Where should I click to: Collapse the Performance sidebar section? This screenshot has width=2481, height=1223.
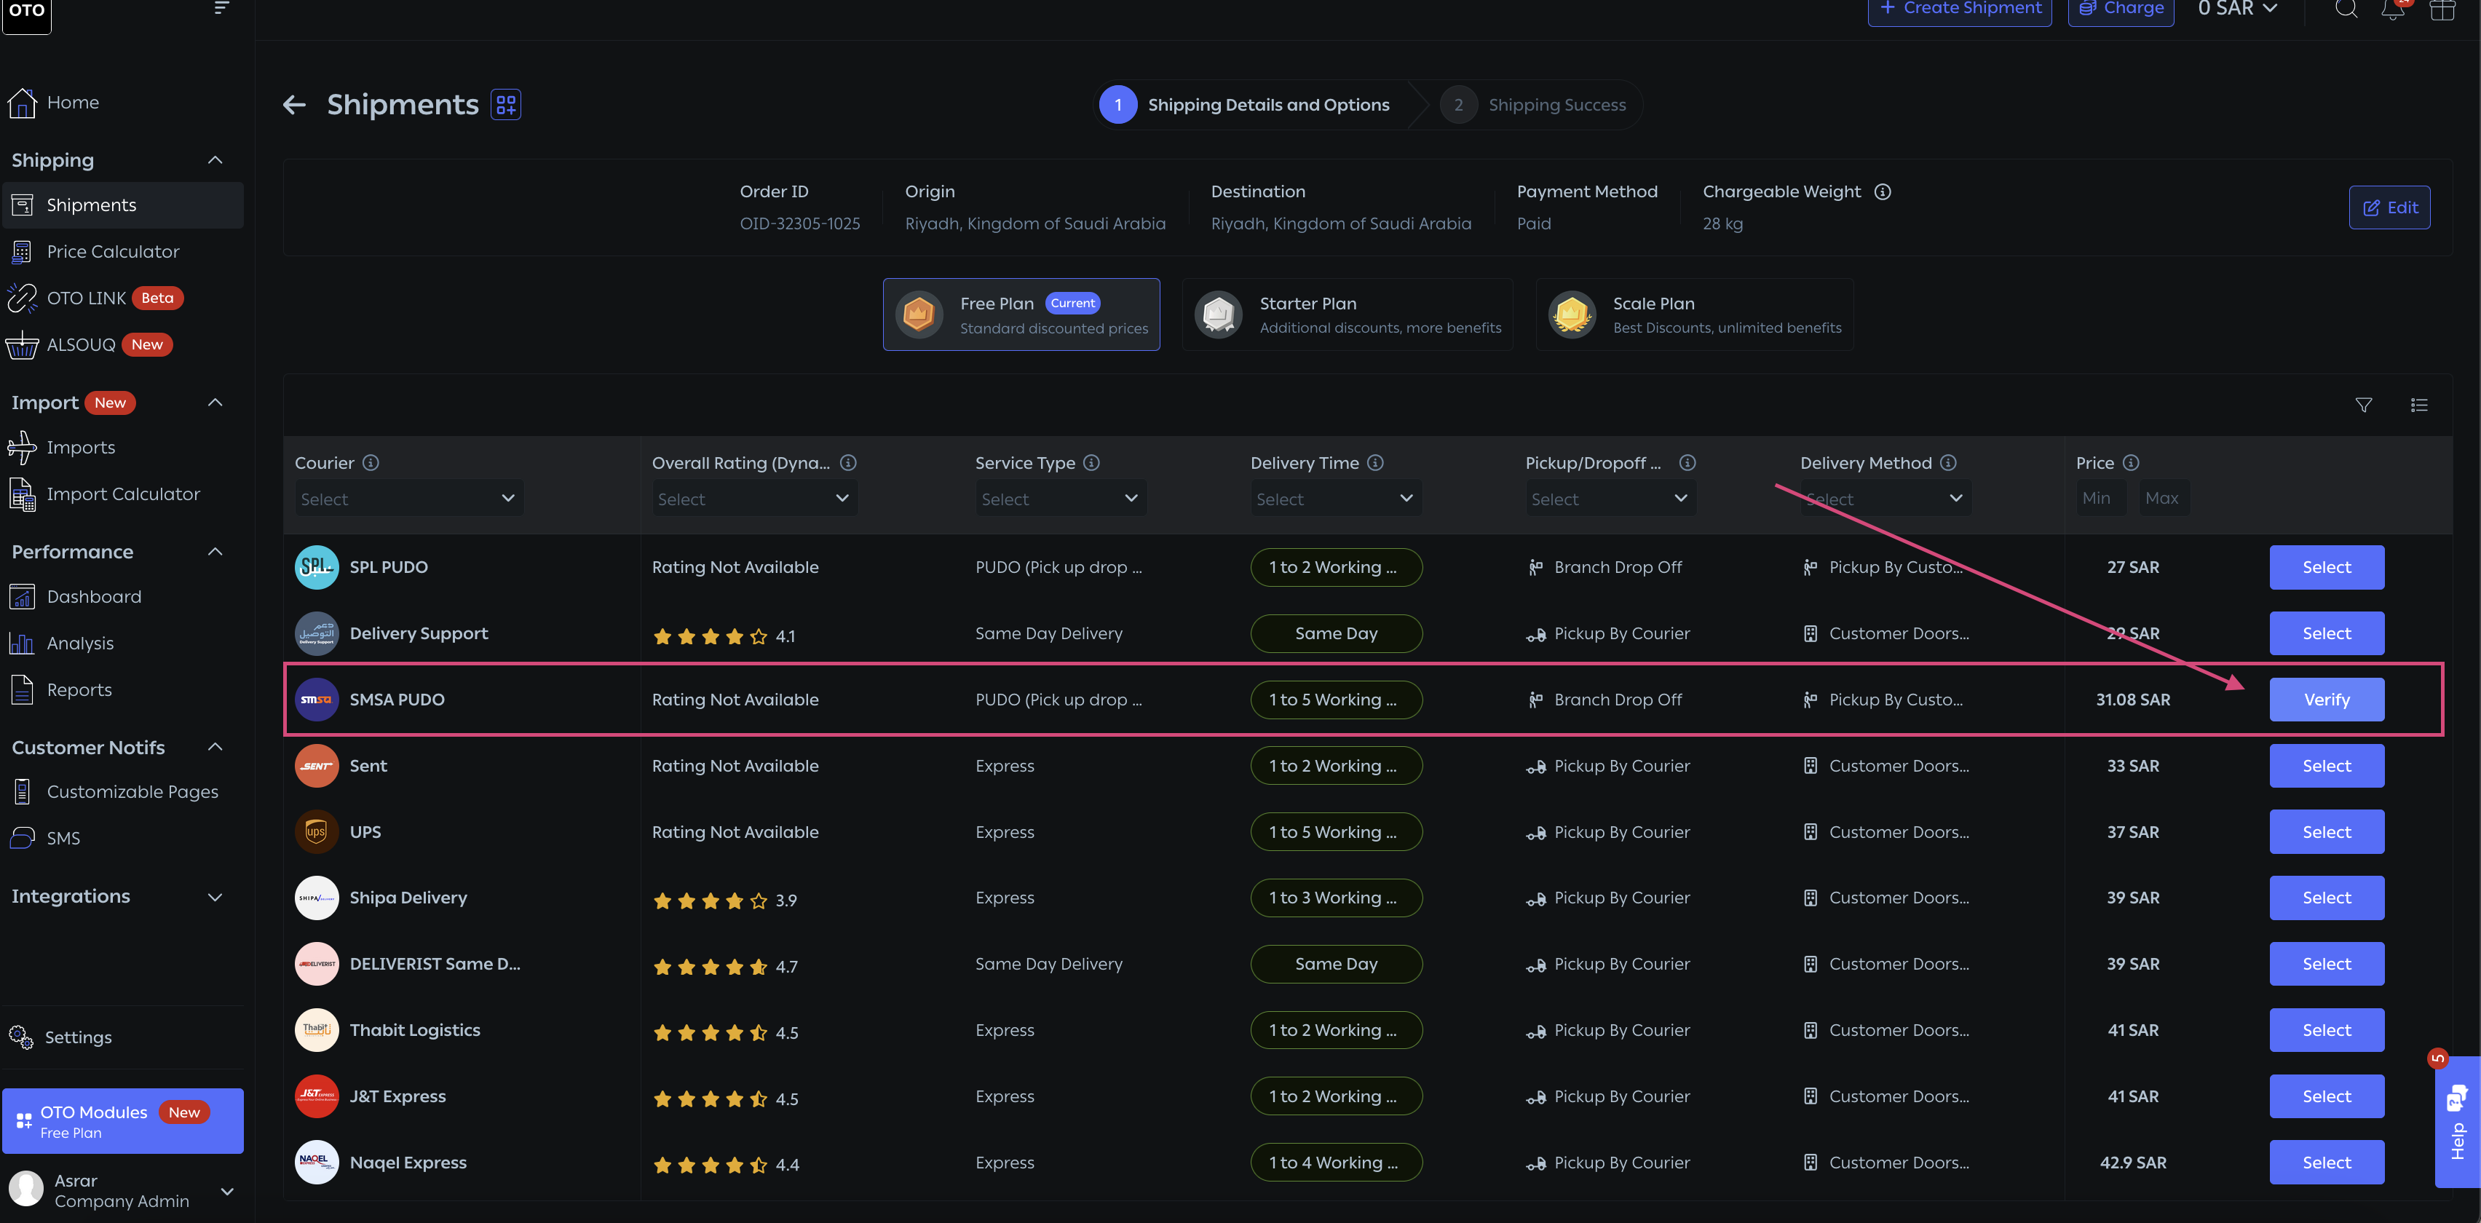pyautogui.click(x=215, y=552)
